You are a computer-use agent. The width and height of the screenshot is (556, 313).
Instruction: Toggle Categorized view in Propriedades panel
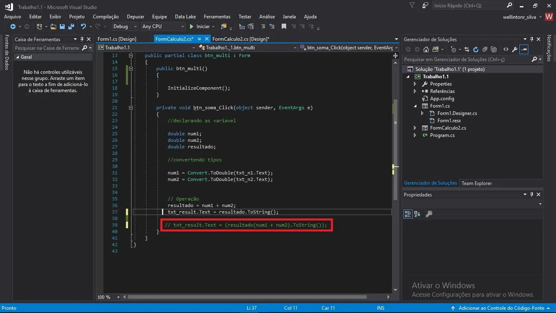408,214
